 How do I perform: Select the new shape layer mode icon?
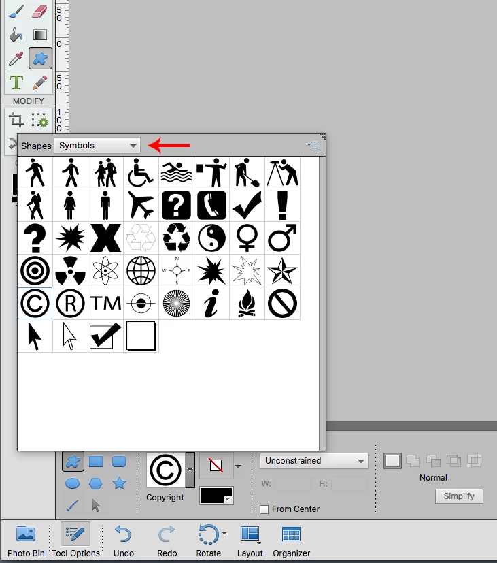tap(392, 461)
